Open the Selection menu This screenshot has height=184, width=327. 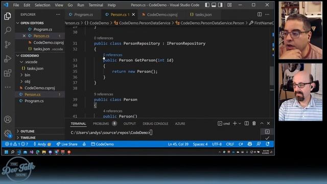point(42,5)
